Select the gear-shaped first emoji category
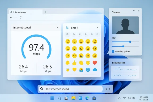 coord(67,34)
